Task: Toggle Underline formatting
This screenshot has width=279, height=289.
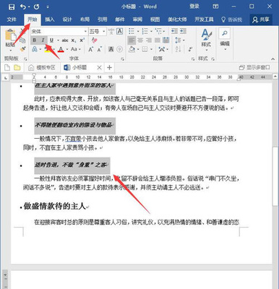Action: point(51,40)
